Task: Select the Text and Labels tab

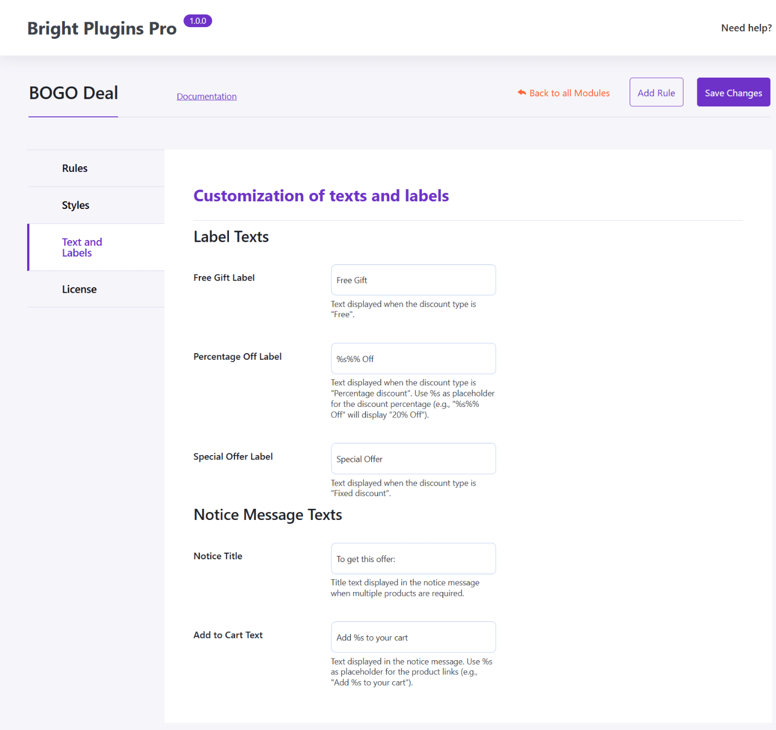Action: coord(82,247)
